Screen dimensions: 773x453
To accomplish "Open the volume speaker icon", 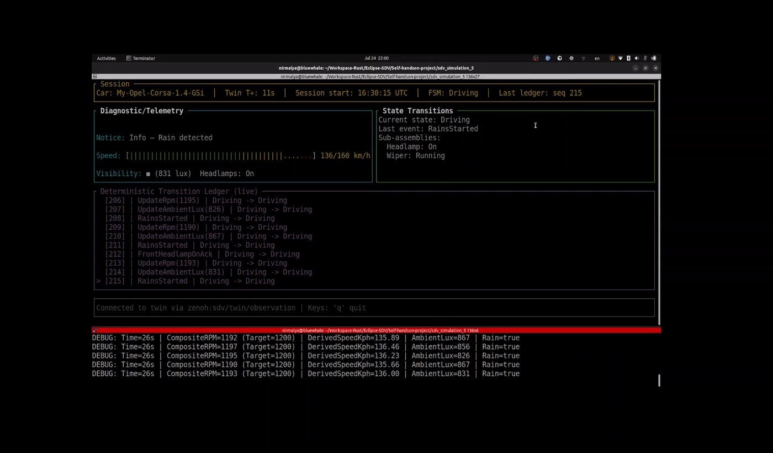I will [637, 58].
